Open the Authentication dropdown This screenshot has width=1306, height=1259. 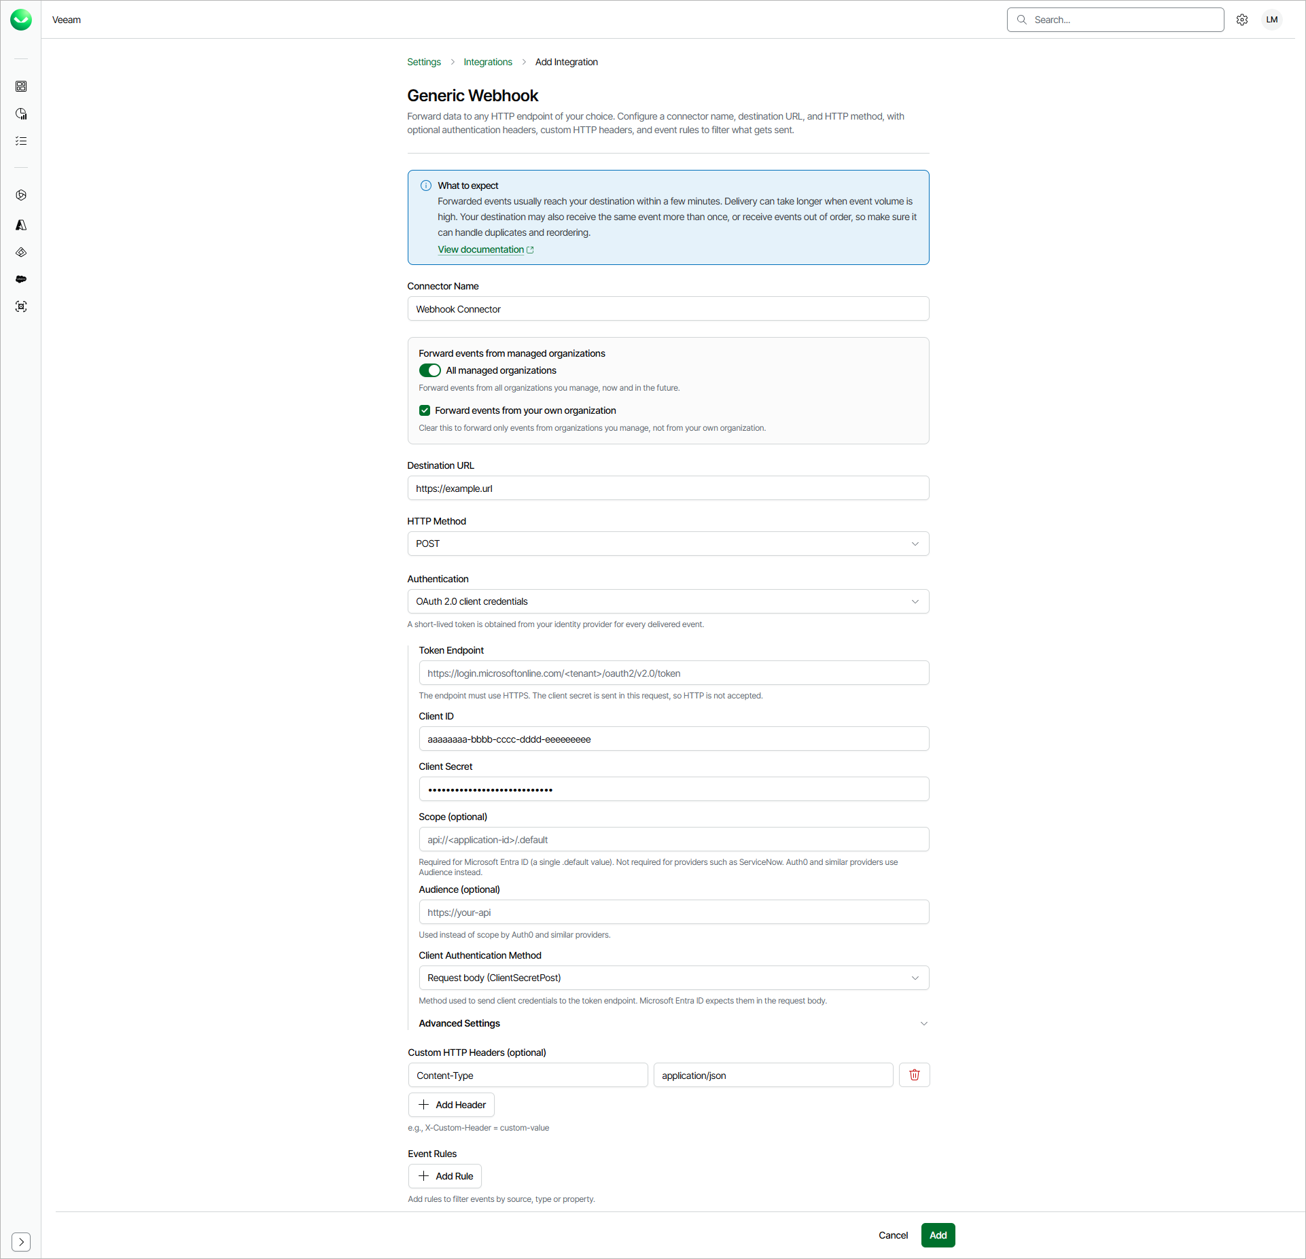(668, 601)
